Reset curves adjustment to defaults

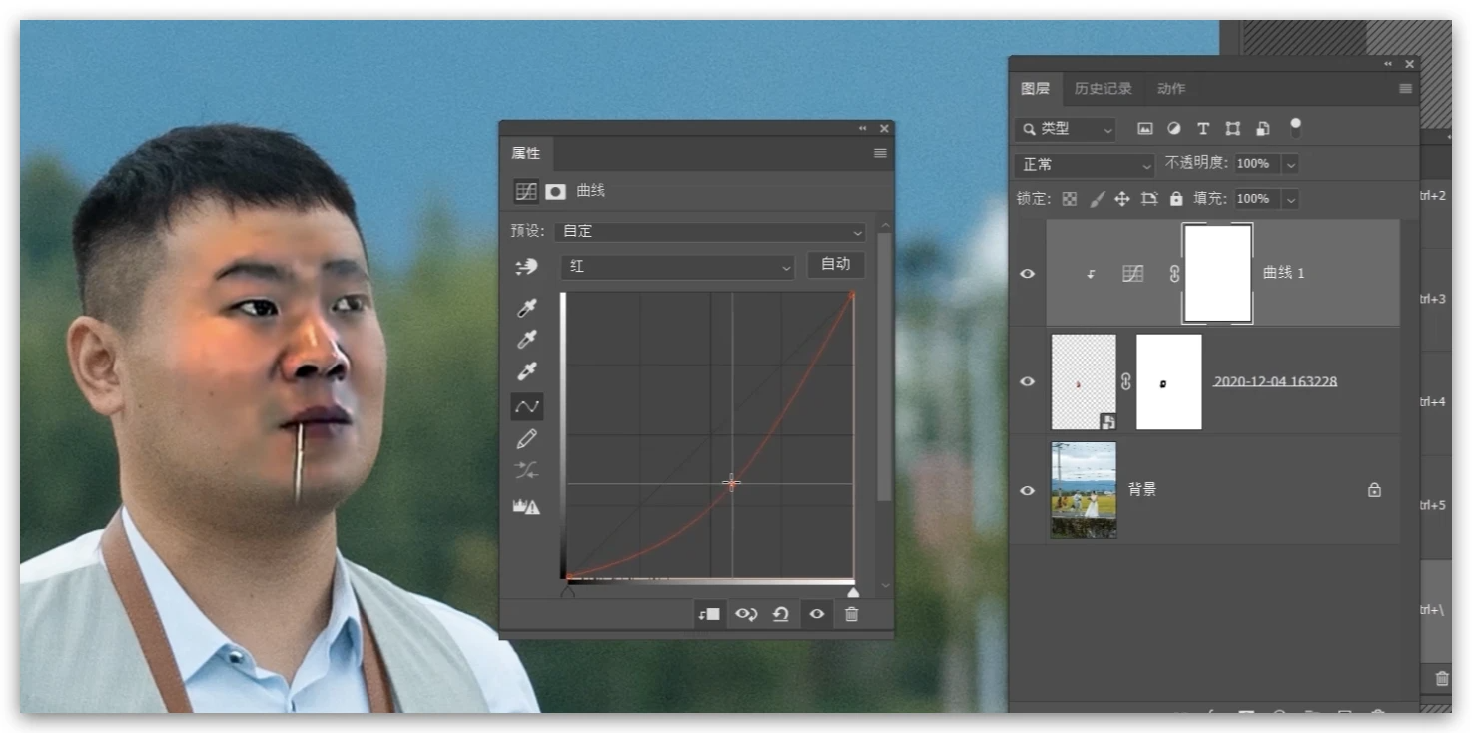781,614
